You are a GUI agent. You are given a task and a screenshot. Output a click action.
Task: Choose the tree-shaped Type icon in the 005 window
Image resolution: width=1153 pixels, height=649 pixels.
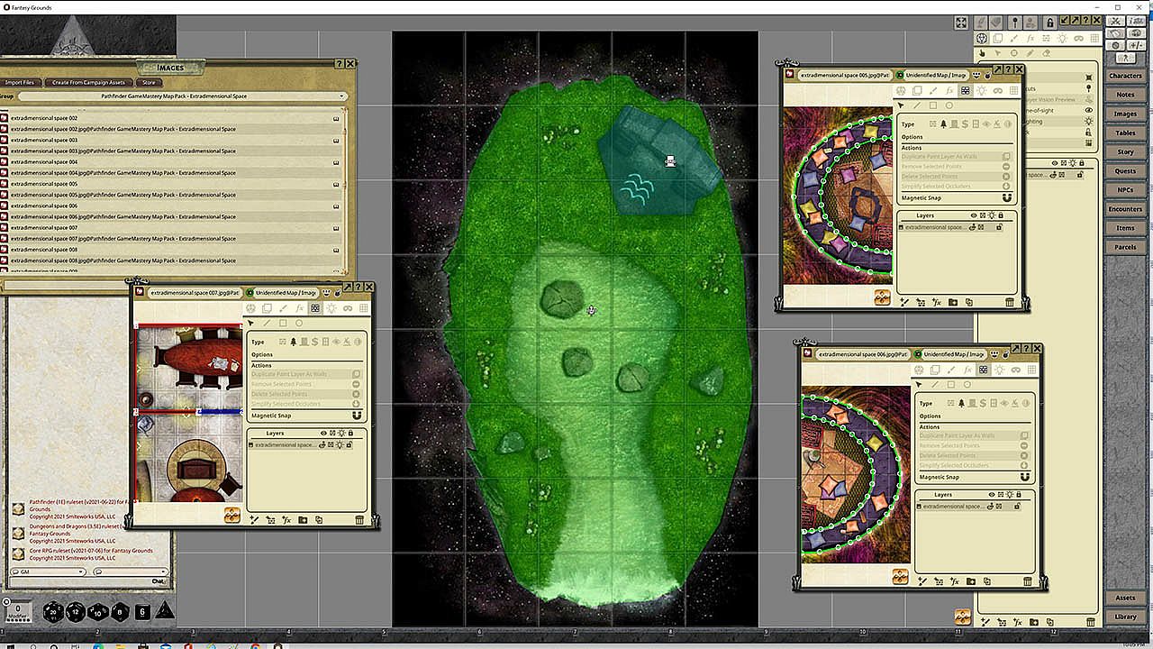click(x=943, y=123)
